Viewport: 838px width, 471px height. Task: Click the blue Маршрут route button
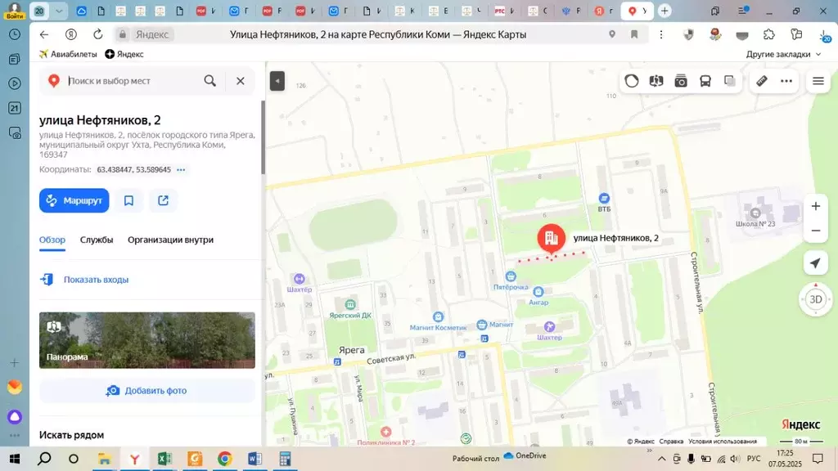[74, 200]
